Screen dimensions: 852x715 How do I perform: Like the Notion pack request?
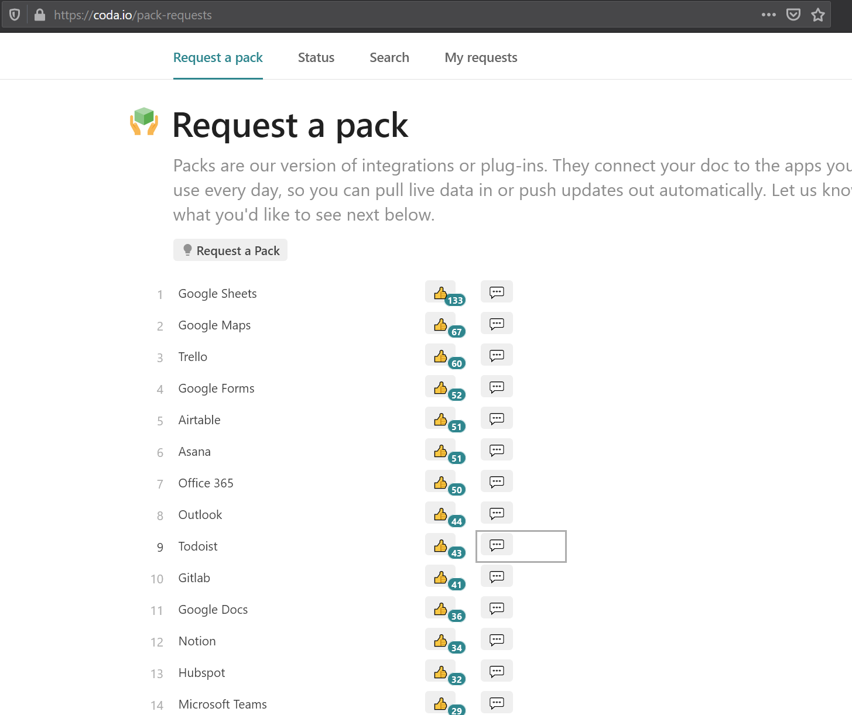pyautogui.click(x=440, y=640)
